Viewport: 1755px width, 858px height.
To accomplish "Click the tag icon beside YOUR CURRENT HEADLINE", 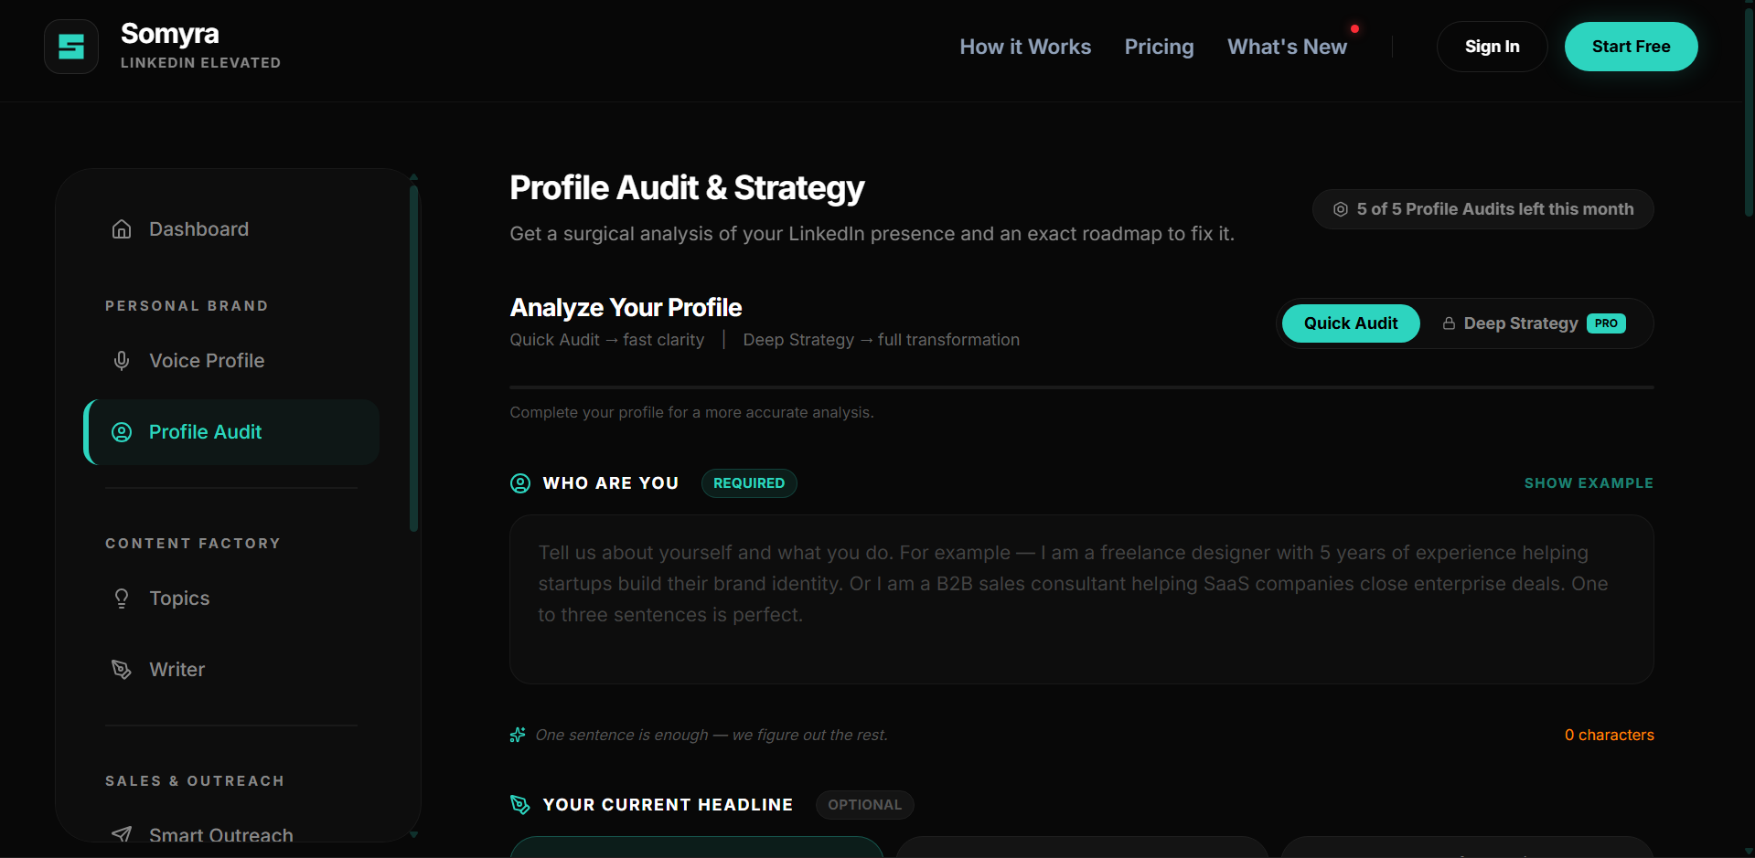I will pyautogui.click(x=519, y=804).
